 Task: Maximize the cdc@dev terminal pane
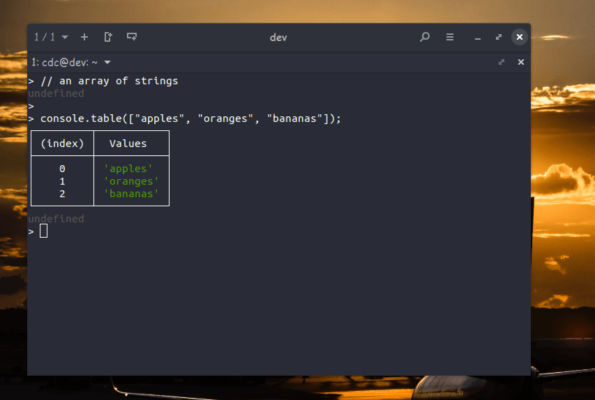pyautogui.click(x=502, y=62)
